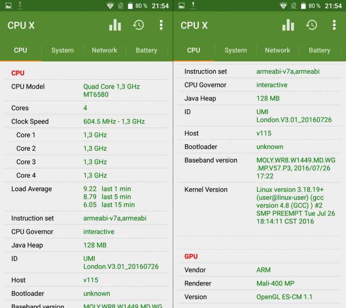Select the '6.05 last 15 min' load average line
The width and height of the screenshot is (346, 308).
tap(109, 205)
